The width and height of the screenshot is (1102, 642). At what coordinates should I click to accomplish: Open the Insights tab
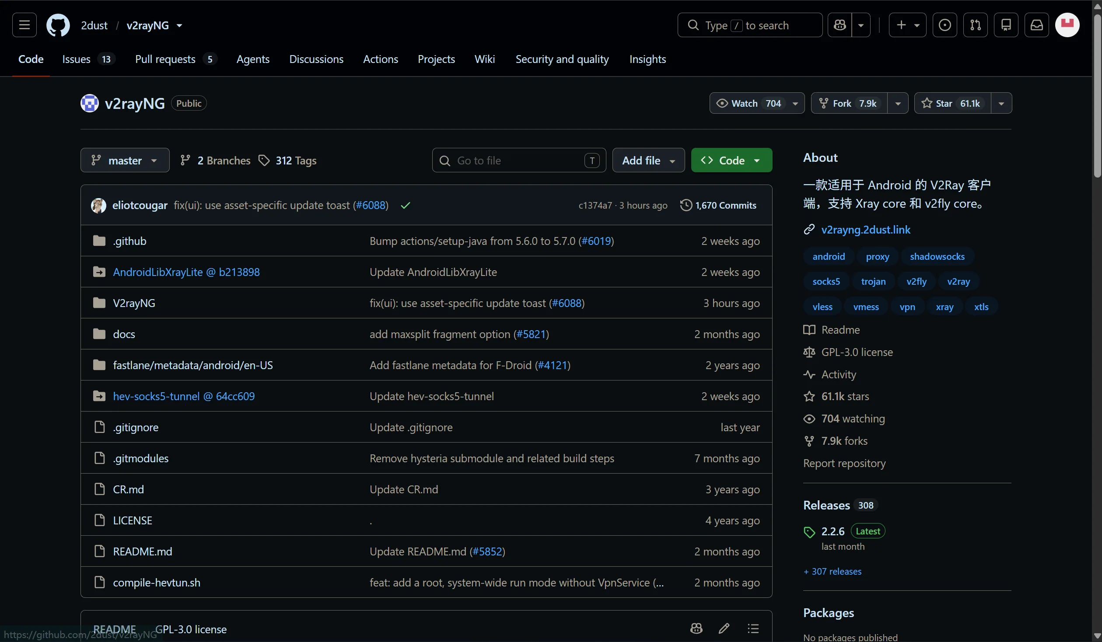647,59
